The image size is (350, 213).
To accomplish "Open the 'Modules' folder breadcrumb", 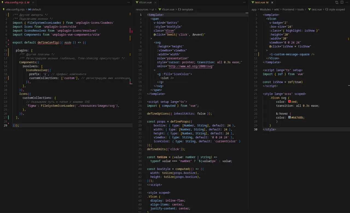I will pyautogui.click(x=265, y=9).
